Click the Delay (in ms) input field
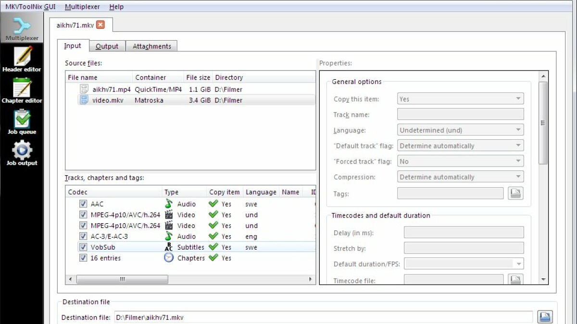 tap(464, 232)
